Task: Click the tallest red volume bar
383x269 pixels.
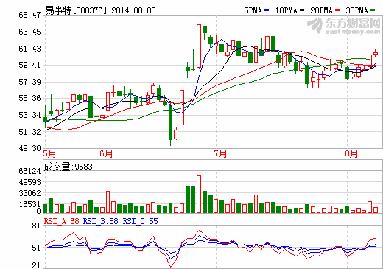Action: click(x=199, y=194)
